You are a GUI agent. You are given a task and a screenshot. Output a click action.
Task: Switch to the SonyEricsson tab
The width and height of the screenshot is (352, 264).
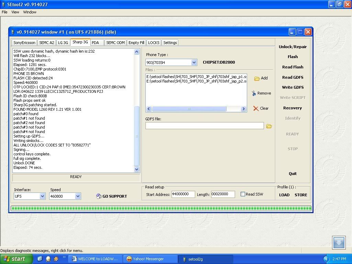pyautogui.click(x=24, y=43)
